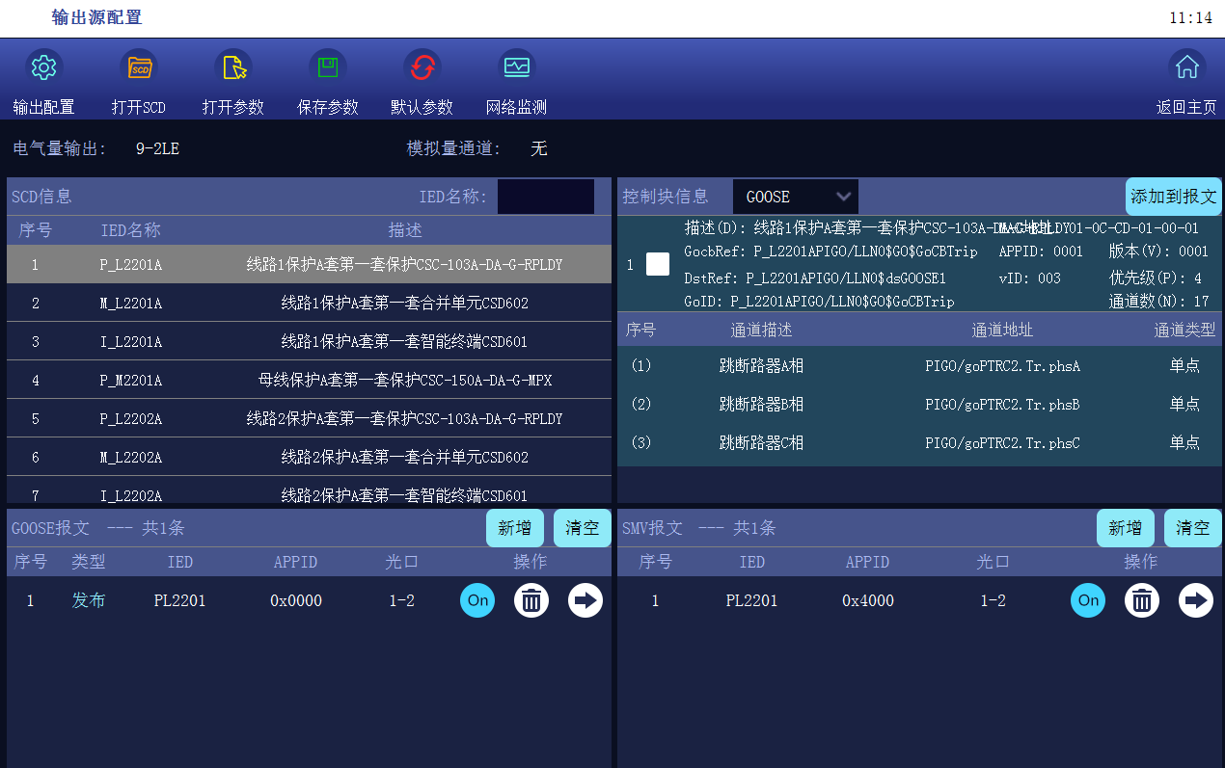1225x768 pixels.
Task: Click the 保存参数 disk icon
Action: (328, 67)
